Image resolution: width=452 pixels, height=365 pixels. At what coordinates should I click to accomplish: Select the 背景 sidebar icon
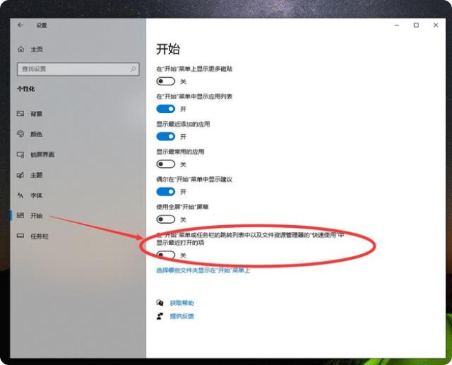[21, 114]
